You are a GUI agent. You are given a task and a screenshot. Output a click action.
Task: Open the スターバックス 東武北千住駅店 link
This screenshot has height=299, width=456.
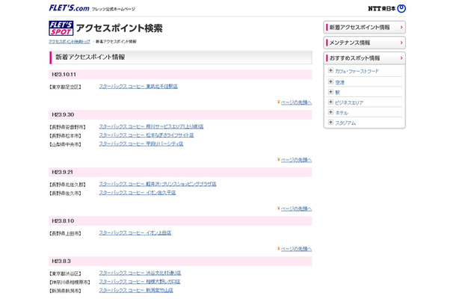point(138,87)
